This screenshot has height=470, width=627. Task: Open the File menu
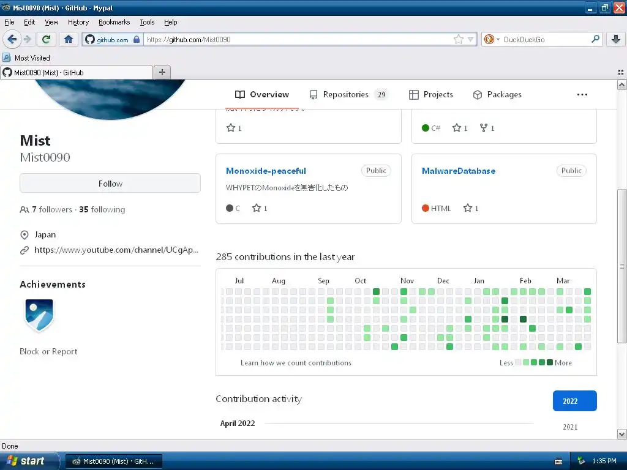click(9, 22)
